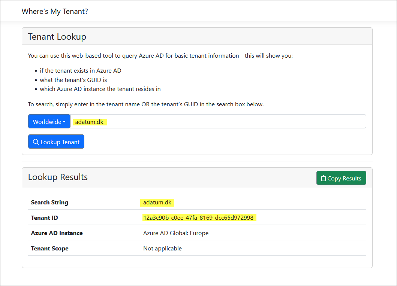Click the magnifying glass search icon

36,142
